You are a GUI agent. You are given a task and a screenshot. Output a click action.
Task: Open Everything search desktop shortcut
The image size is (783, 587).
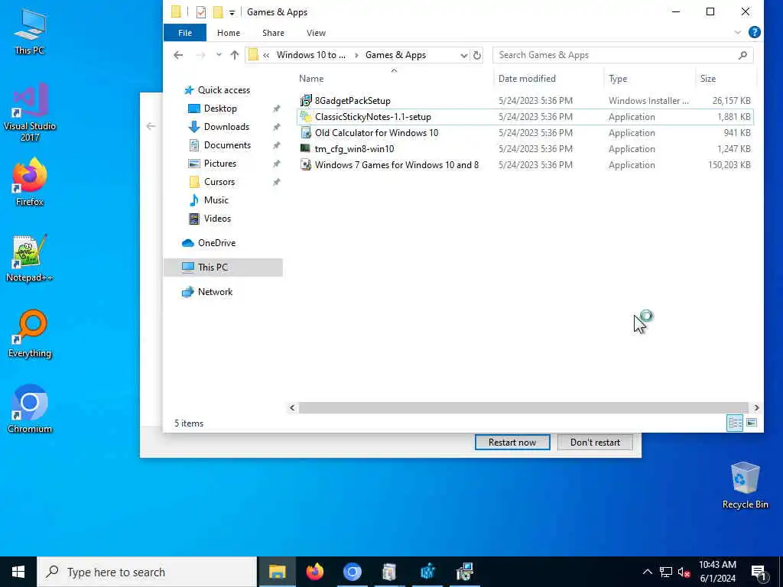[x=30, y=333]
